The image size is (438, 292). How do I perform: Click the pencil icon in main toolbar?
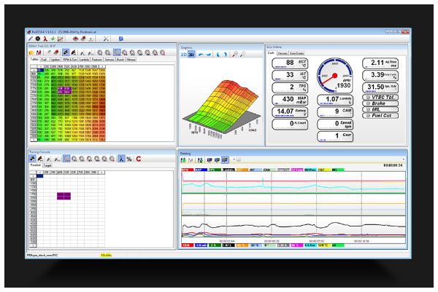coord(31,38)
